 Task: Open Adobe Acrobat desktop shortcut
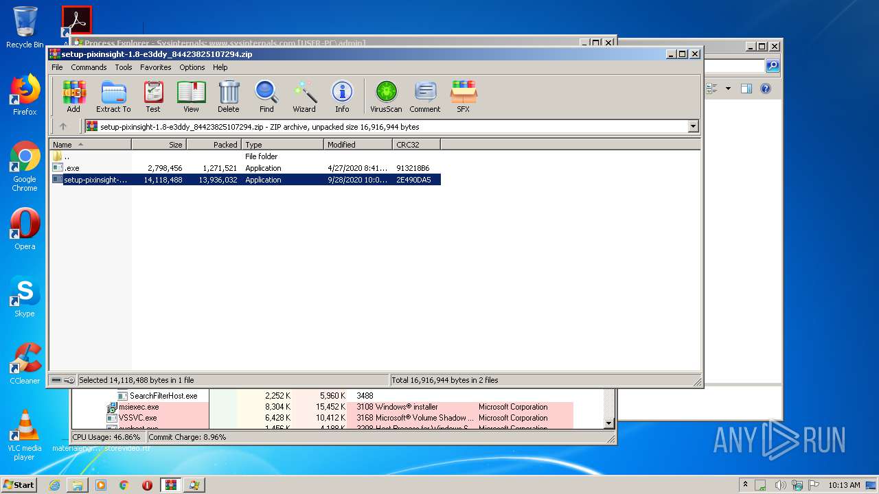click(x=76, y=22)
